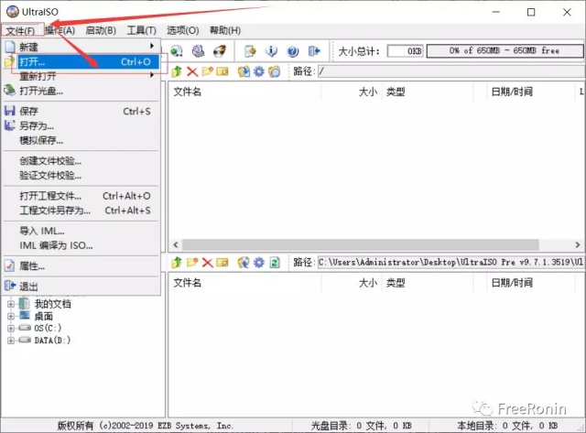
Task: Click the folder-with-disc icon in the image pane toolbar
Action: coord(275,71)
